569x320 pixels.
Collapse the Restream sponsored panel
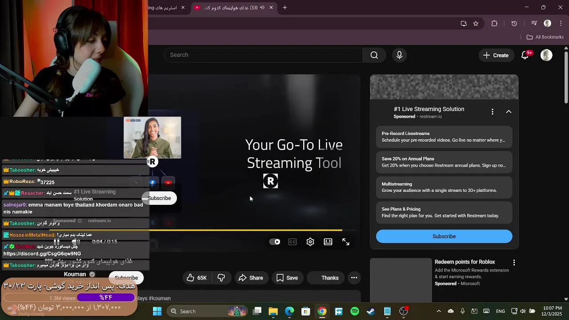coord(509,112)
